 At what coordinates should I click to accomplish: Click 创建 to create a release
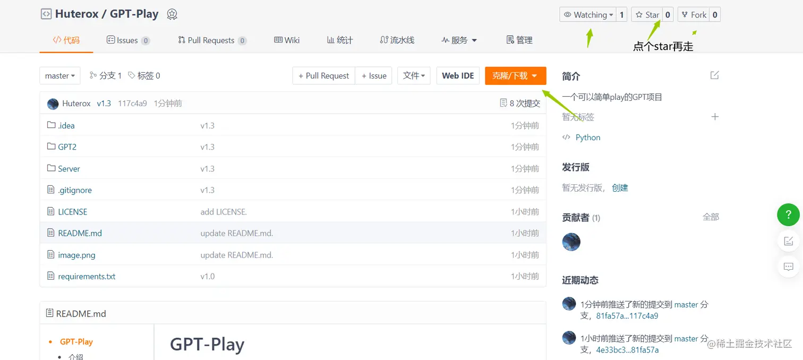620,187
